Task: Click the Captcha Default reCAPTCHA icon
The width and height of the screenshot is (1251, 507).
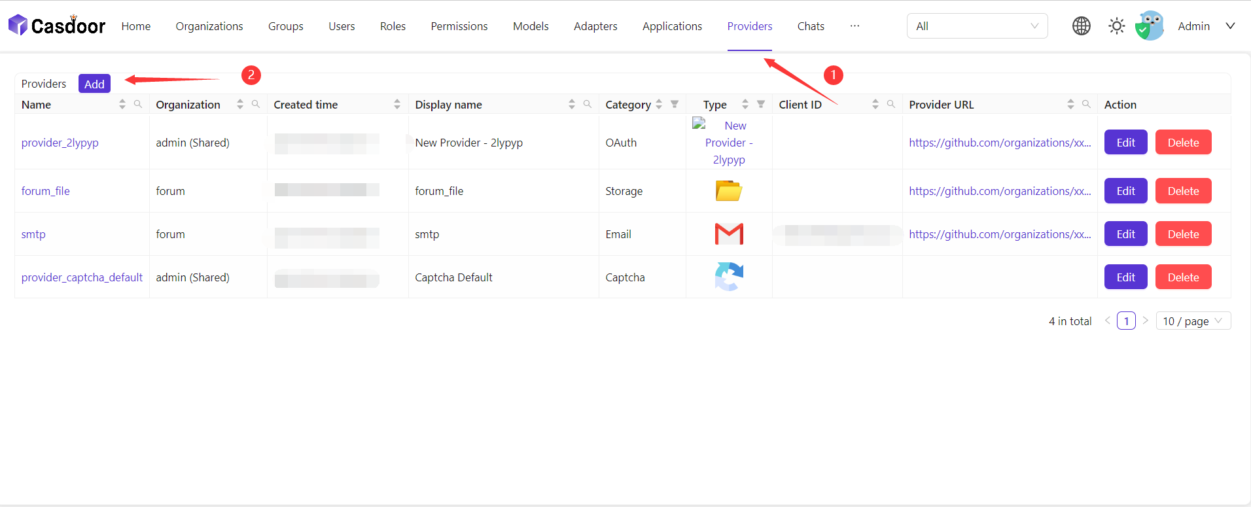Action: 729,277
